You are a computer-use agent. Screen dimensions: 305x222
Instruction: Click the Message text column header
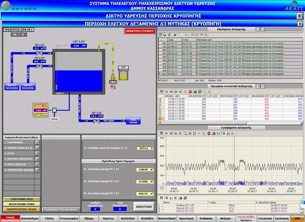249,40
